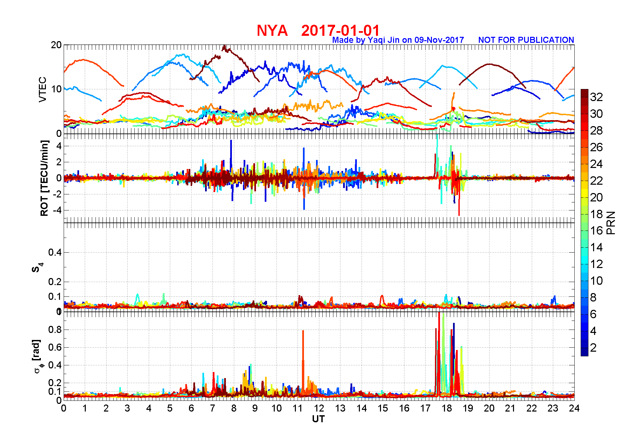Click UT axis tick label 13
This screenshot has height=445, width=638.
tap(340, 408)
